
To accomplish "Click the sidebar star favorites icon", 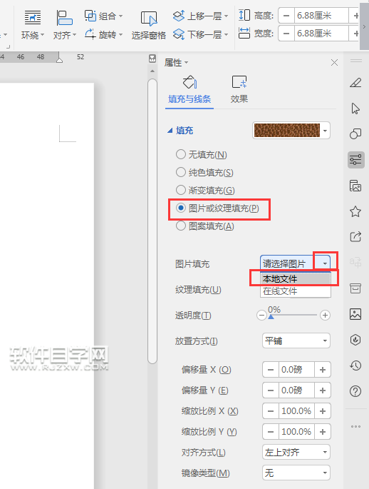I will [x=355, y=211].
